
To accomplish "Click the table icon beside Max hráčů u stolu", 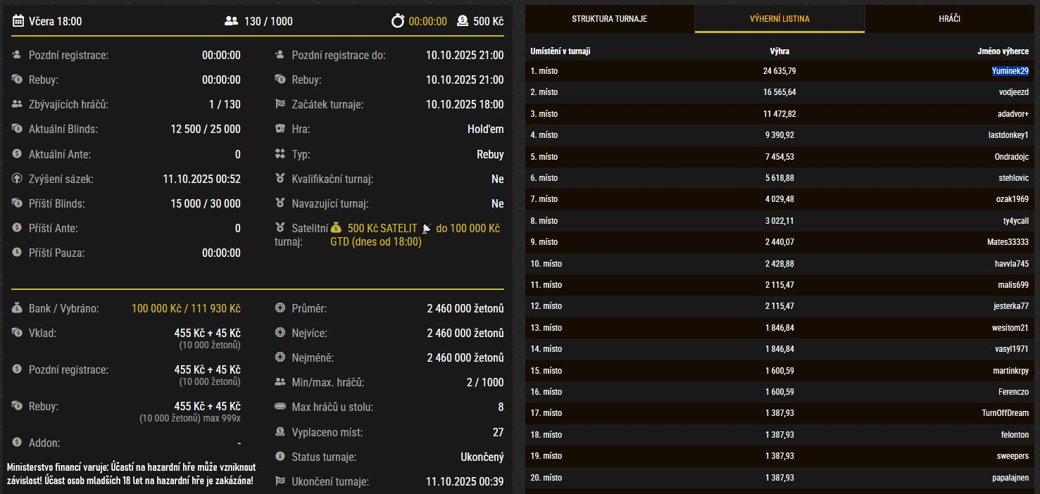I will pos(280,407).
